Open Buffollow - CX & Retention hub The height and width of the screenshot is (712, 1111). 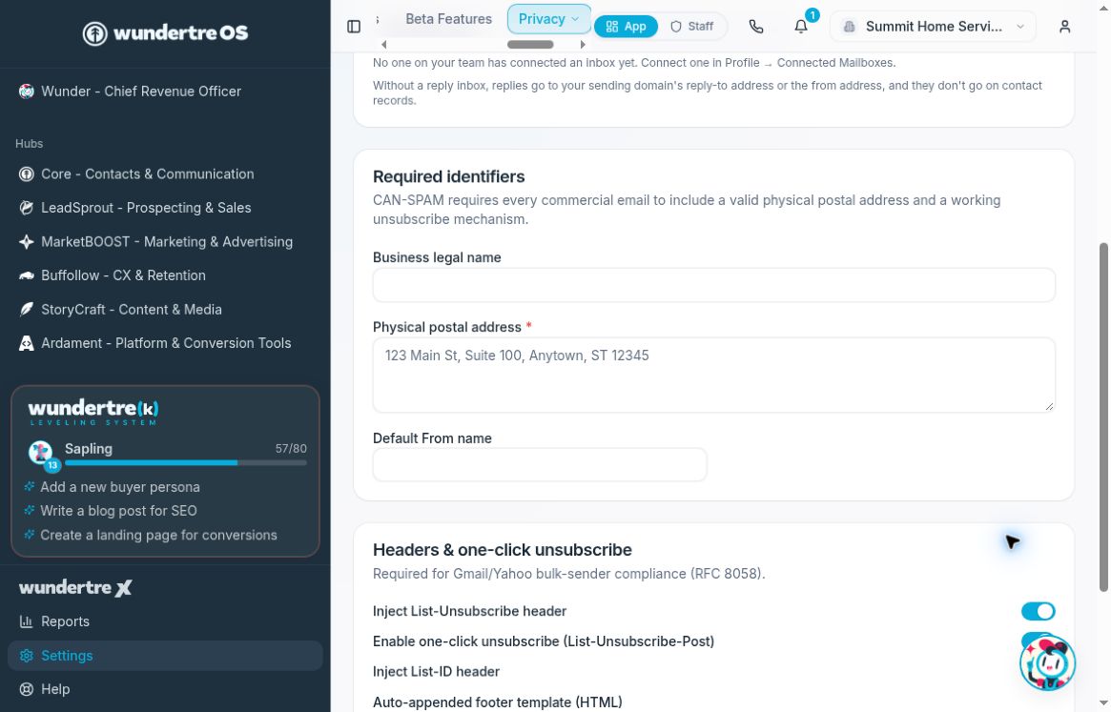pyautogui.click(x=165, y=275)
